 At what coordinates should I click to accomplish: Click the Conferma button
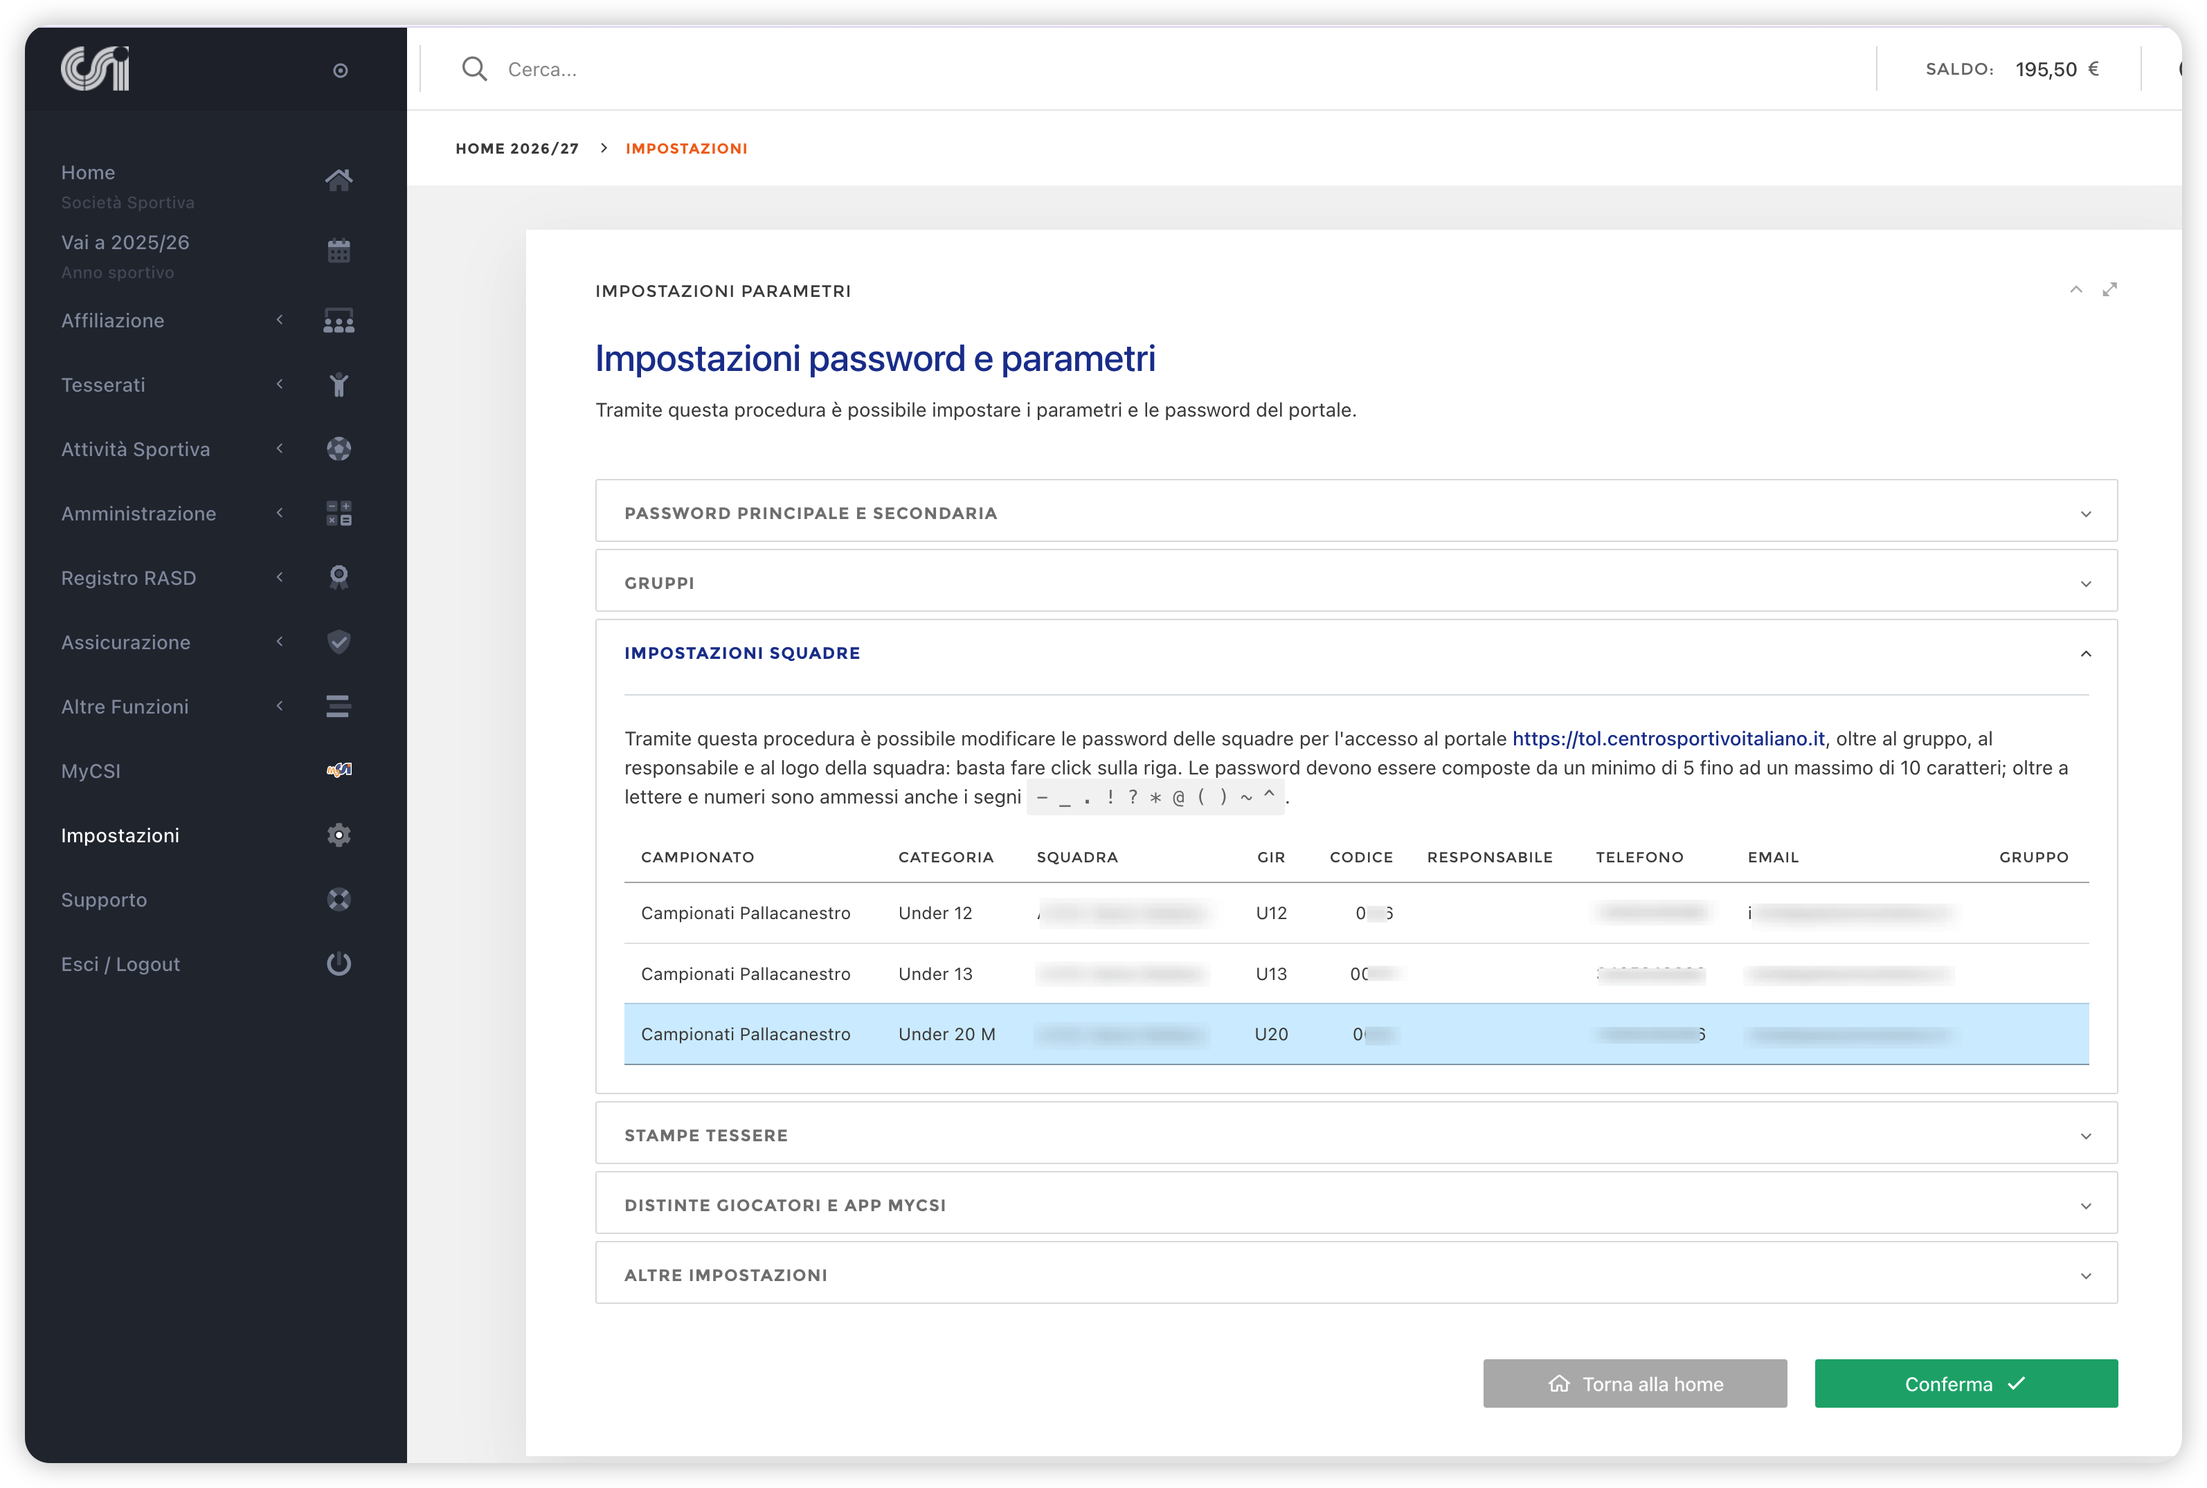coord(1966,1383)
